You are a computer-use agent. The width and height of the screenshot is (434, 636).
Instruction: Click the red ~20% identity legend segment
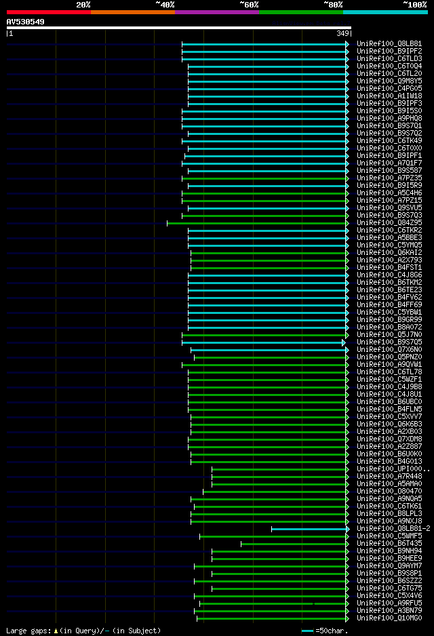49,12
